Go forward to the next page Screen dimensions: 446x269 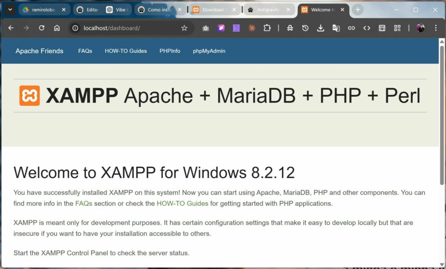[26, 28]
